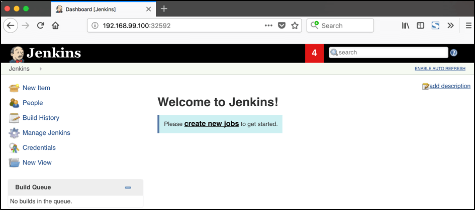Click the Jenkins breadcrumb link
Viewport: 475px width, 210px height.
[19, 69]
